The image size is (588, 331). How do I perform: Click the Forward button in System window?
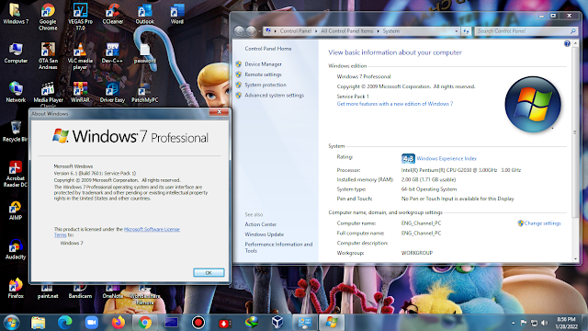coord(251,31)
